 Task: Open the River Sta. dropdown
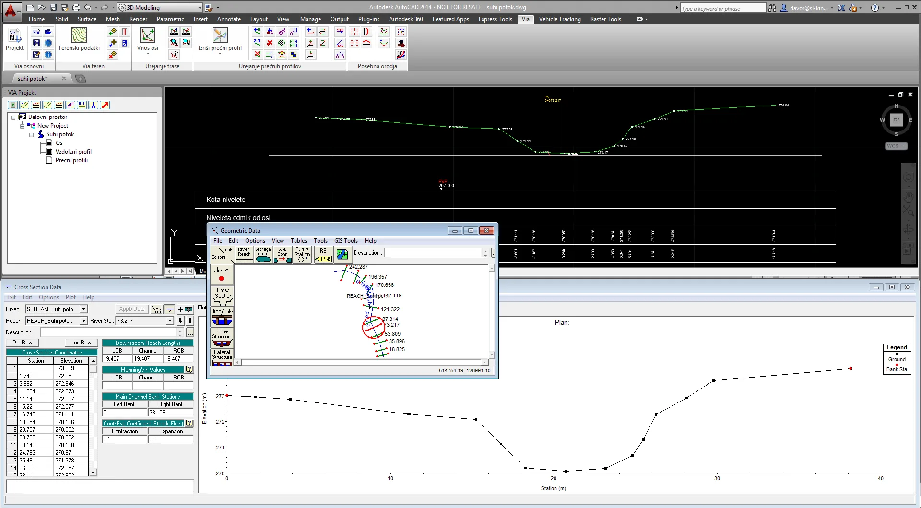170,321
